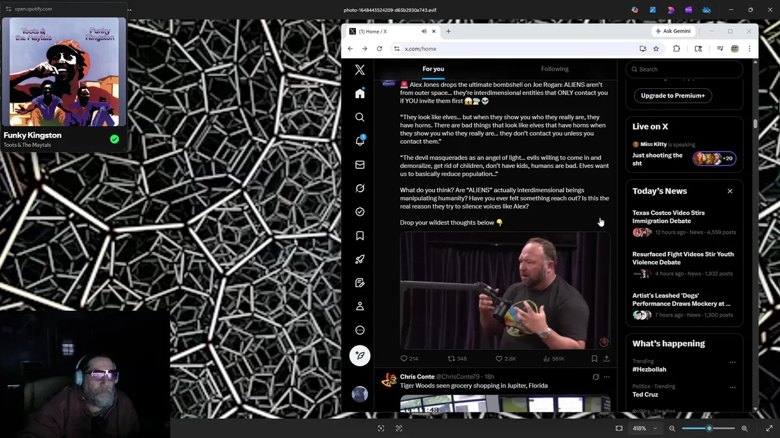
Task: Click Grok icon on Chris Conte post
Action: (x=595, y=377)
